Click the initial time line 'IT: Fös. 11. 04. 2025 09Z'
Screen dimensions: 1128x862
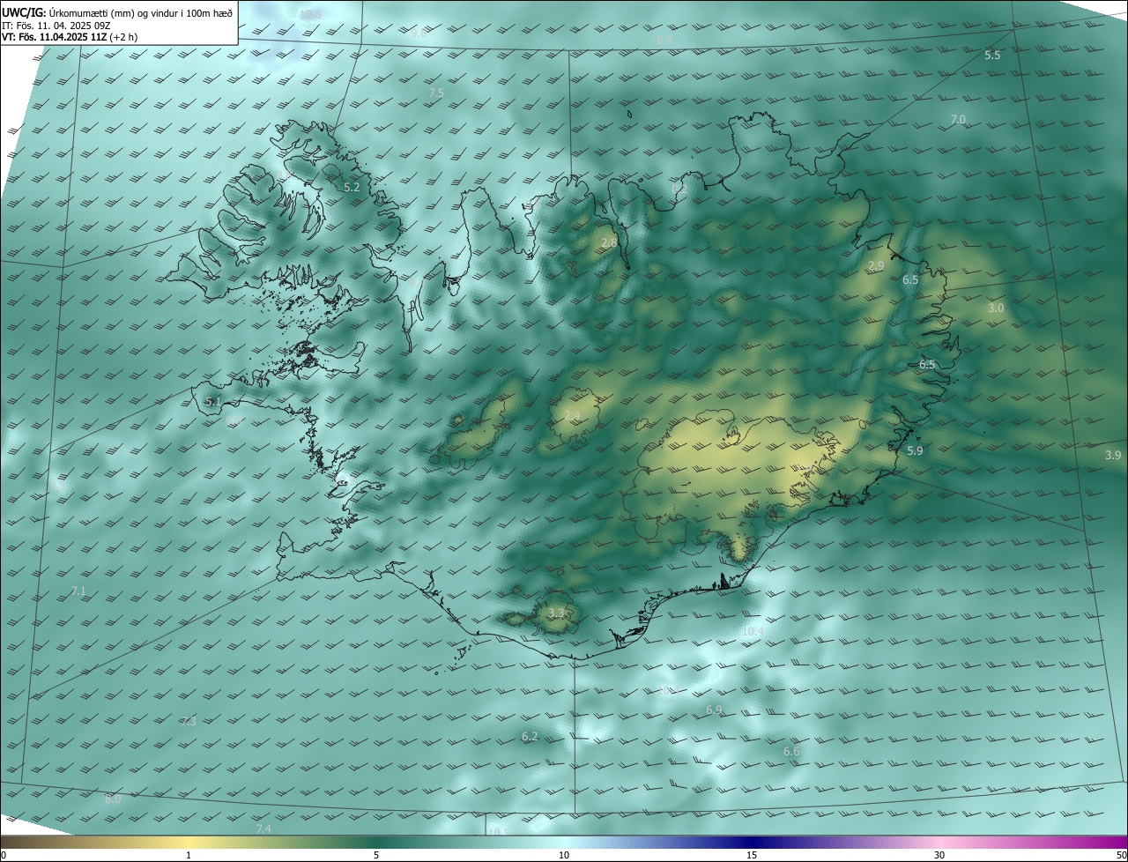(56, 25)
